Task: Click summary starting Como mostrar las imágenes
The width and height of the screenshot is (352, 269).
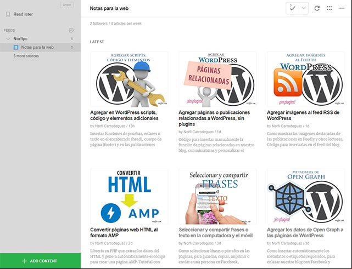Action: click(305, 139)
